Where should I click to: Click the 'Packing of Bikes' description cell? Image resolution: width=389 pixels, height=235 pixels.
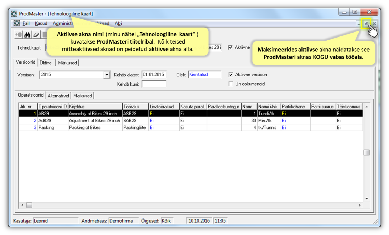[x=95, y=127]
